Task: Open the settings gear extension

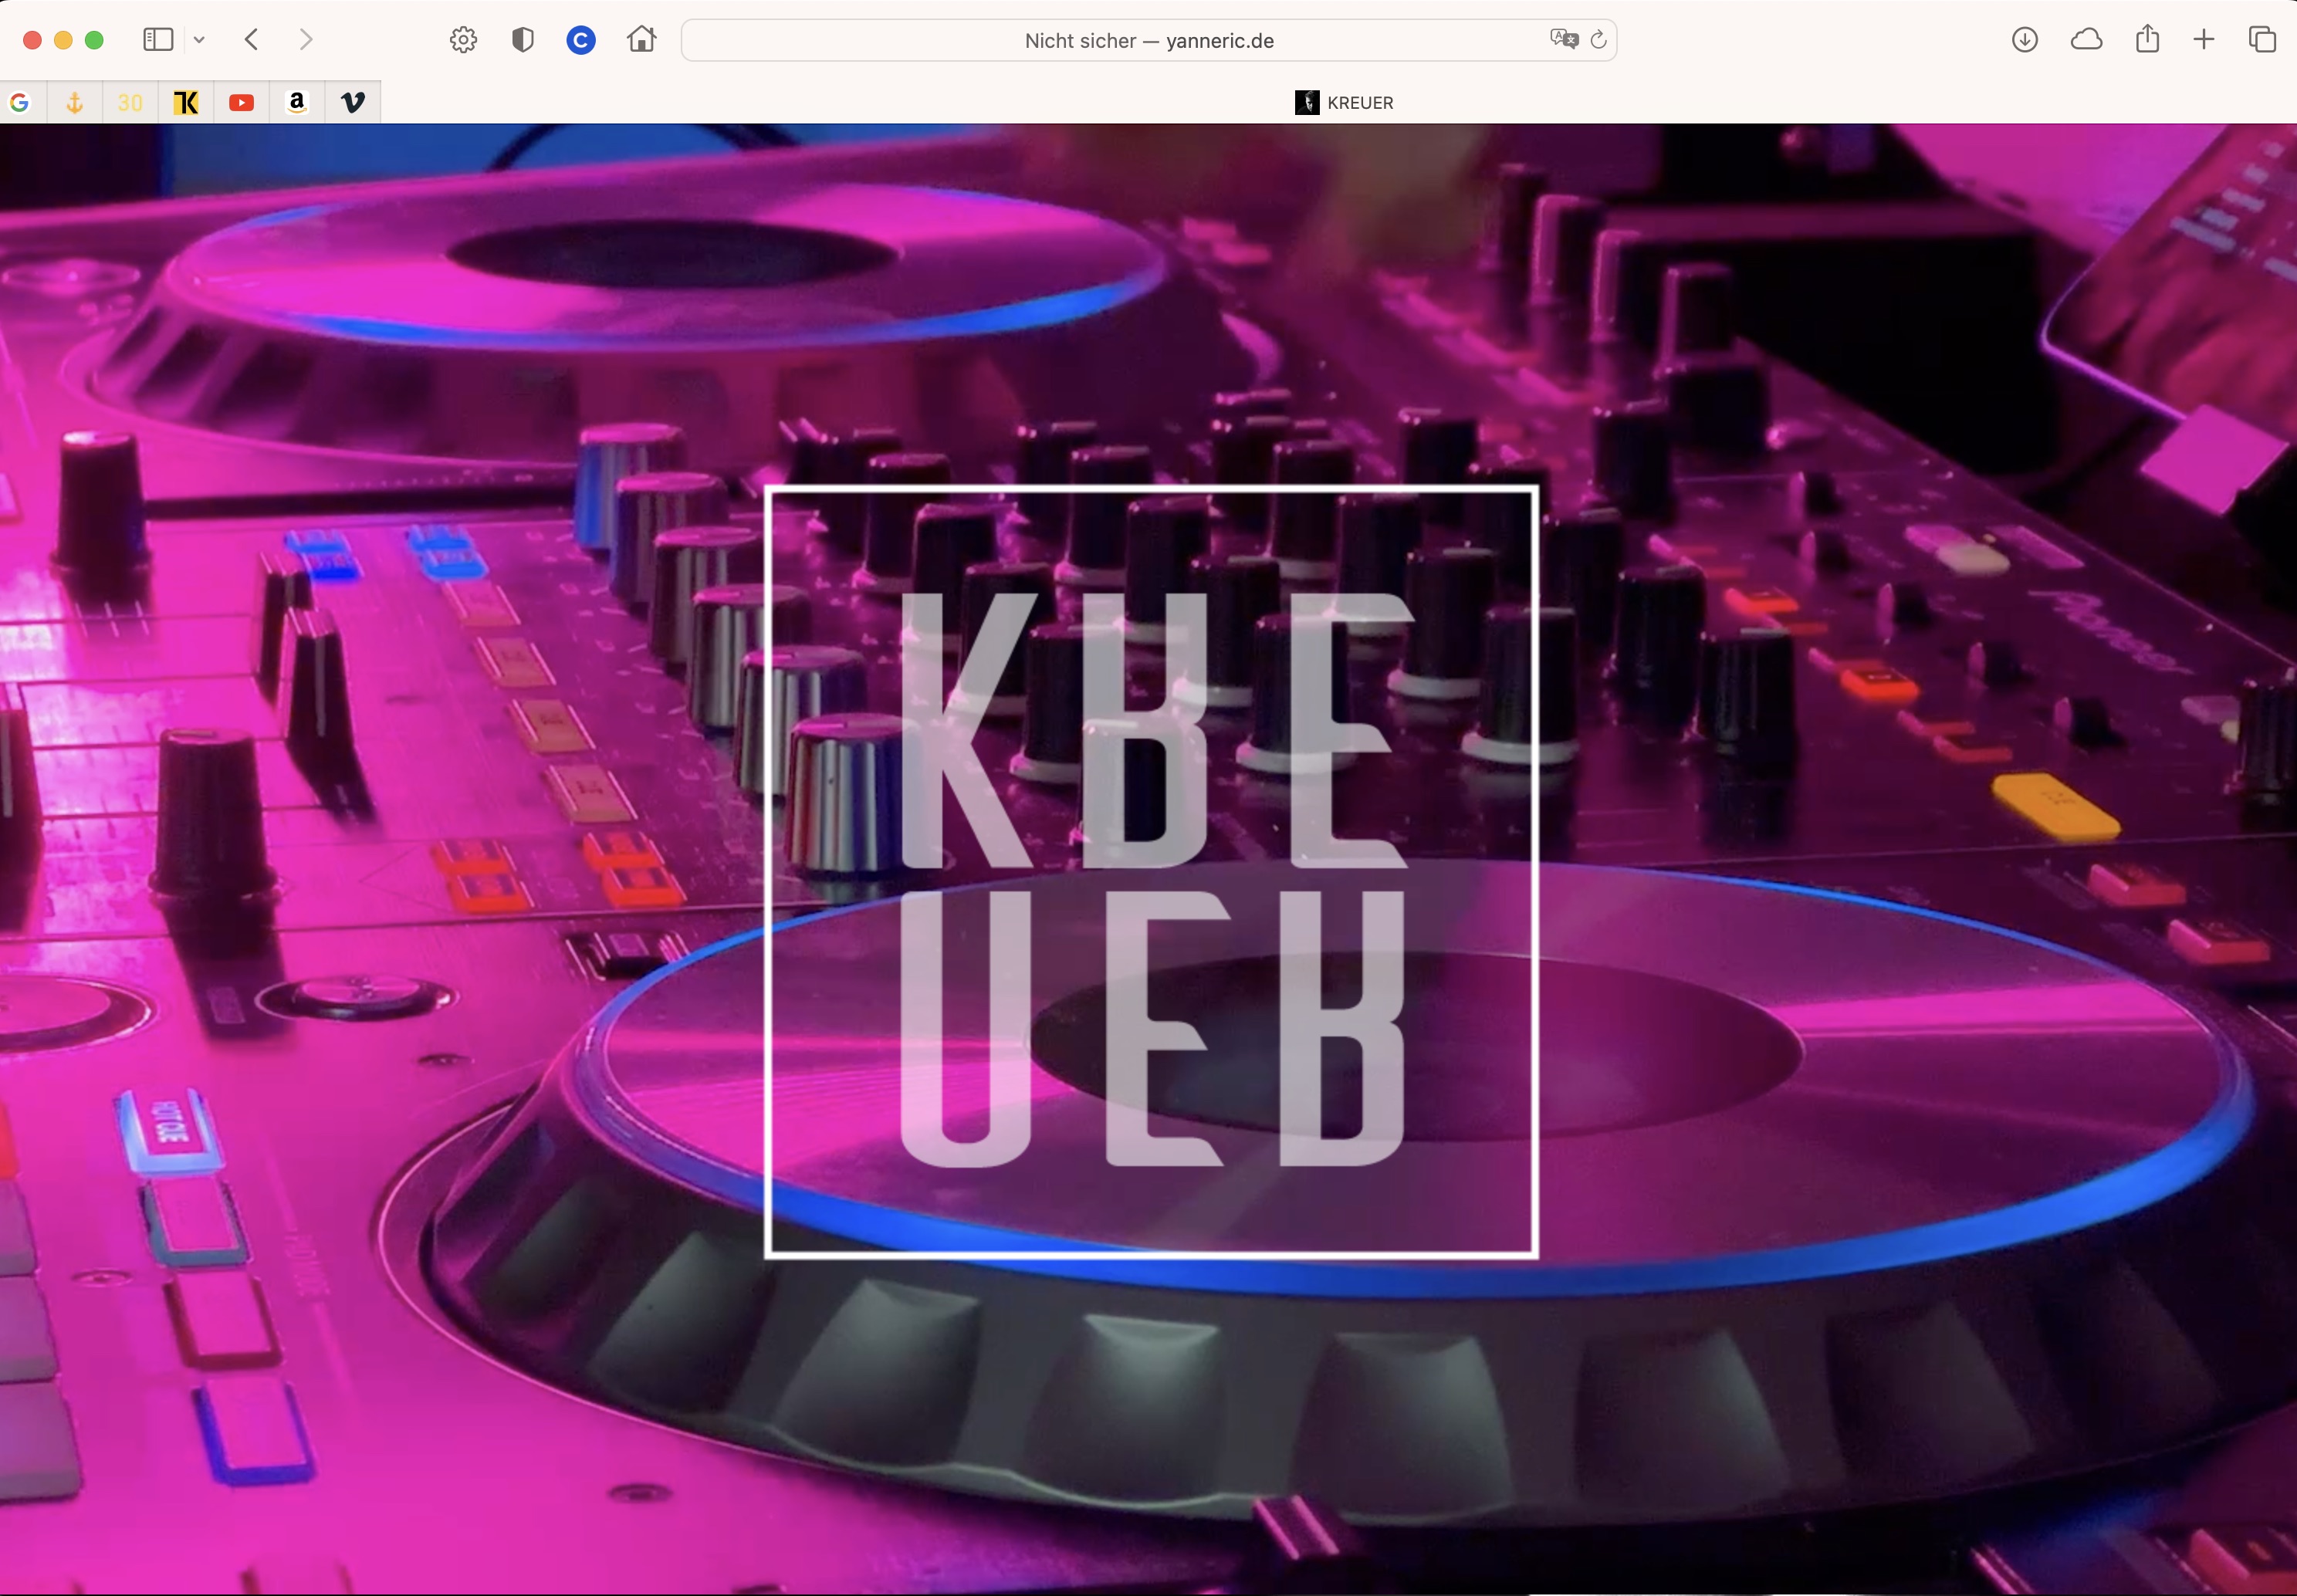Action: pyautogui.click(x=463, y=40)
